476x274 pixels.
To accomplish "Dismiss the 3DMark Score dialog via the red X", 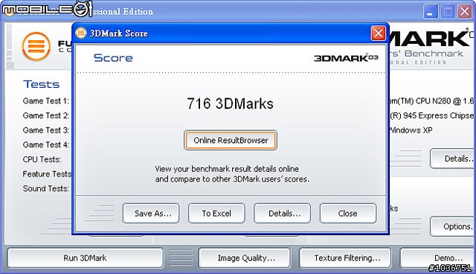I will [x=379, y=33].
